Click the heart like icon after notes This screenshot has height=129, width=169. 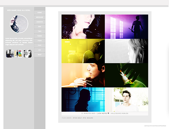click(108, 113)
